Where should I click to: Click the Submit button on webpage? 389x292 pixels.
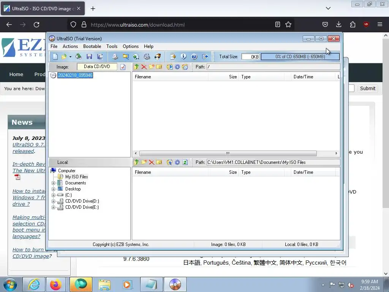click(367, 88)
